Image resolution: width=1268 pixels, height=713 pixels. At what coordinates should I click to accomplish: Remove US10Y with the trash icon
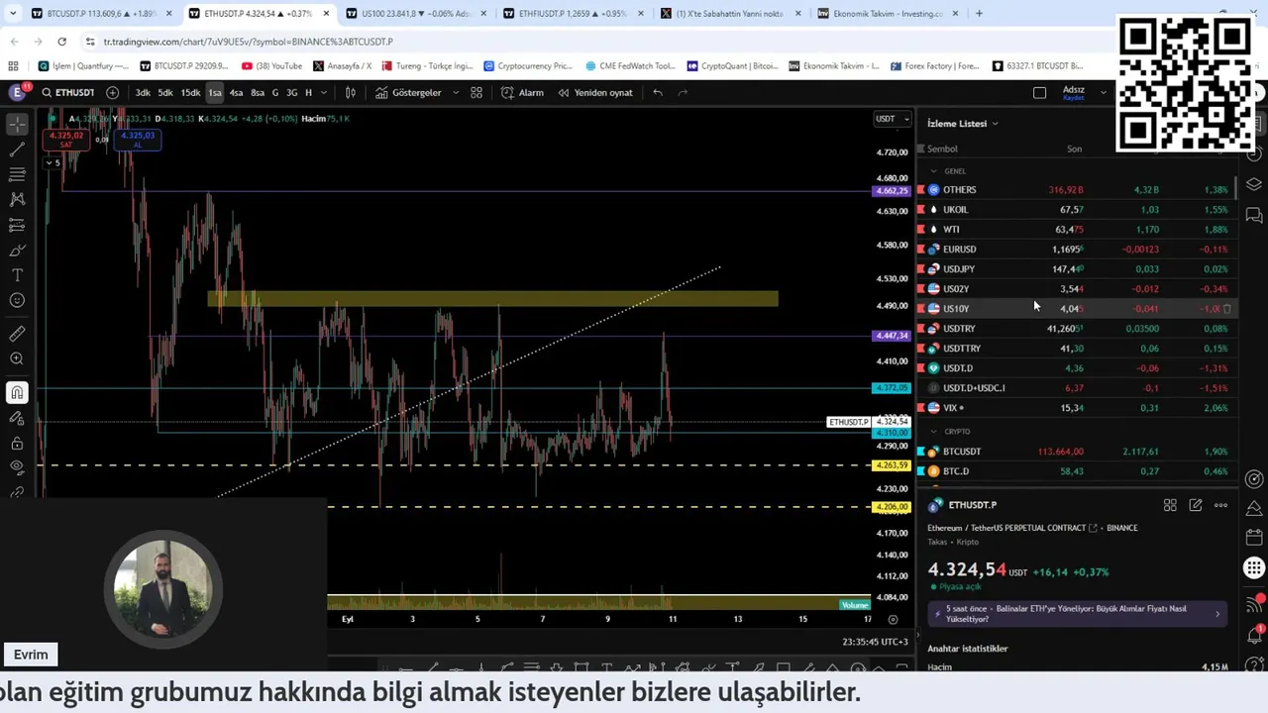coord(1227,309)
